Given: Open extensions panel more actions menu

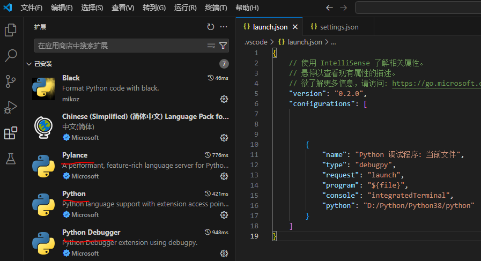Looking at the screenshot, I should click(224, 27).
